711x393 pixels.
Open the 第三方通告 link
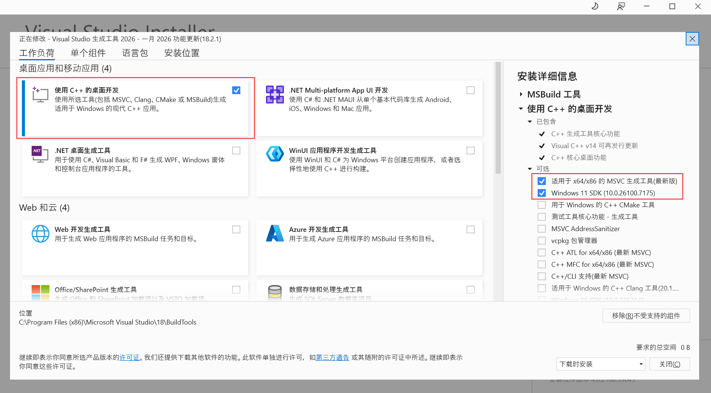click(332, 357)
